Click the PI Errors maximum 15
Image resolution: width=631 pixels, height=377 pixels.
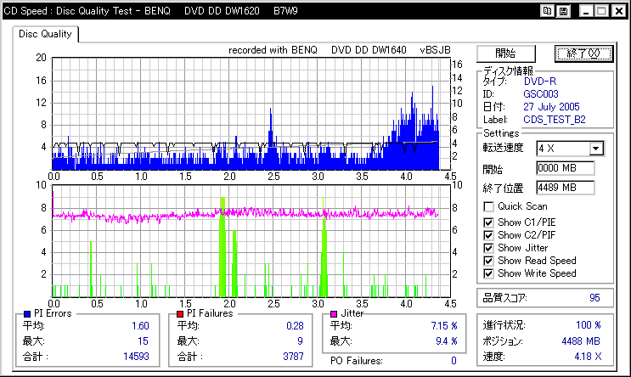click(143, 341)
